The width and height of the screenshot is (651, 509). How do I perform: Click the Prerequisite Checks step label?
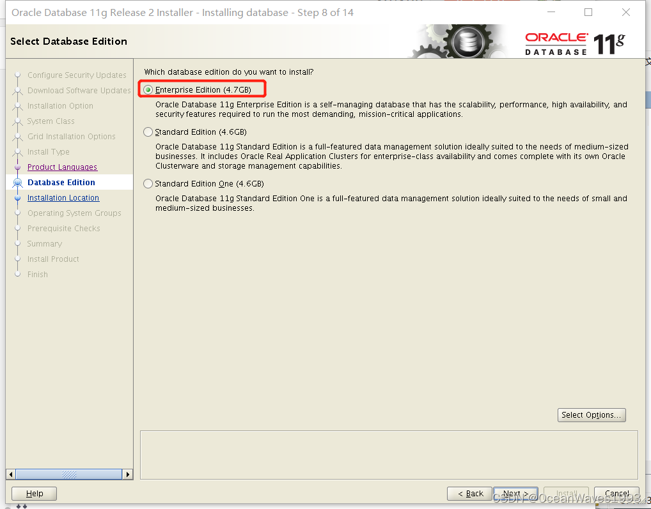tap(63, 229)
